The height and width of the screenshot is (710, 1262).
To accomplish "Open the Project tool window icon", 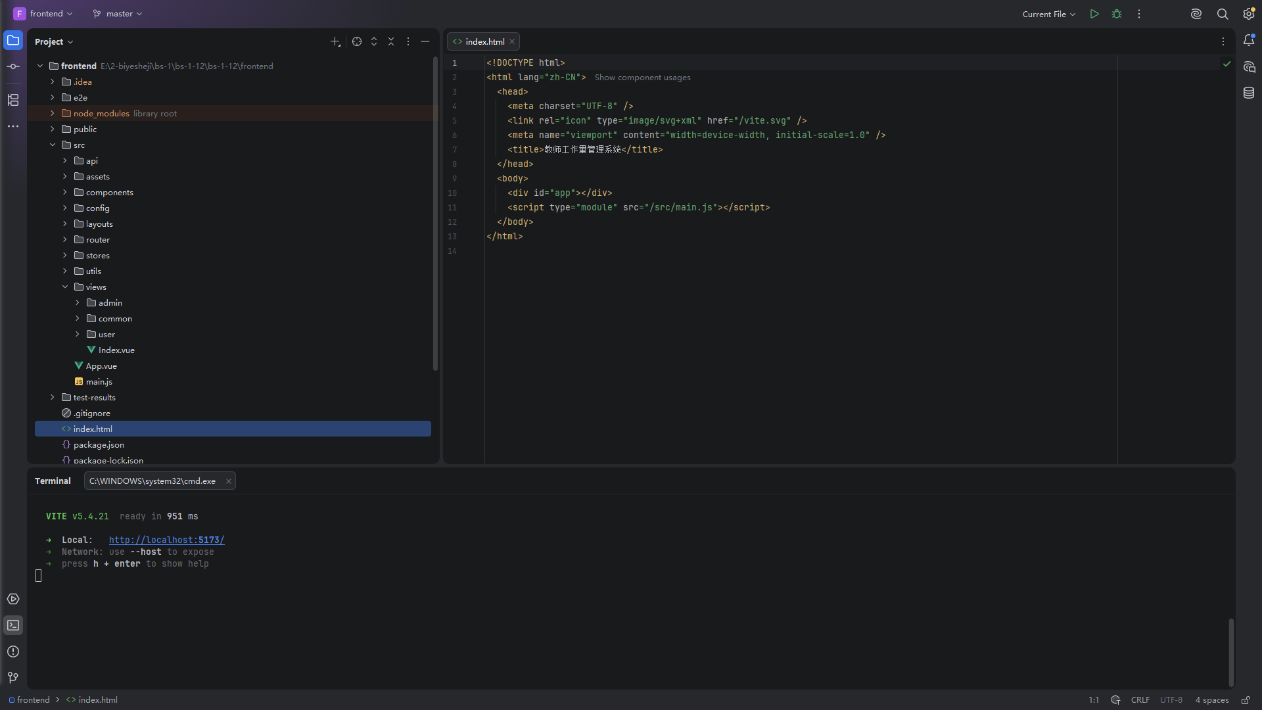I will (13, 41).
